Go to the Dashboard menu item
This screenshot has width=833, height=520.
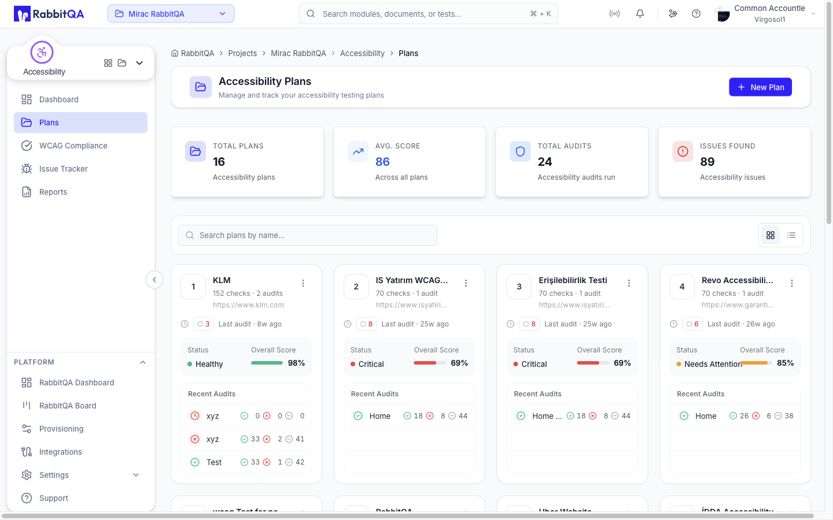pos(80,99)
